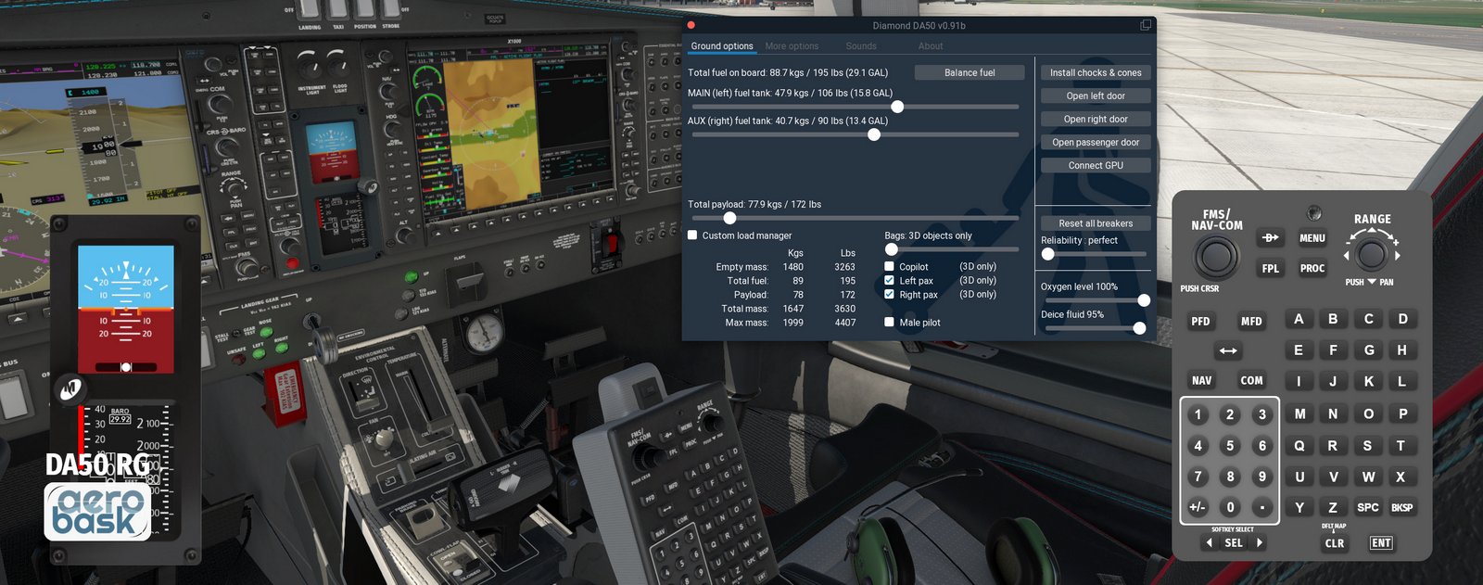Image resolution: width=1483 pixels, height=585 pixels.
Task: Enable the Male pilot checkbox
Action: click(x=889, y=323)
